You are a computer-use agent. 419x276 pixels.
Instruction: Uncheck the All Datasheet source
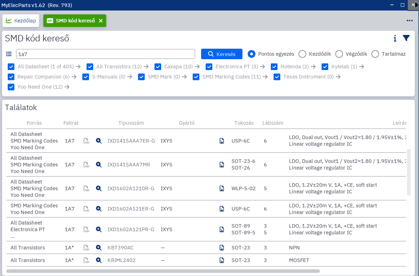click(x=11, y=67)
